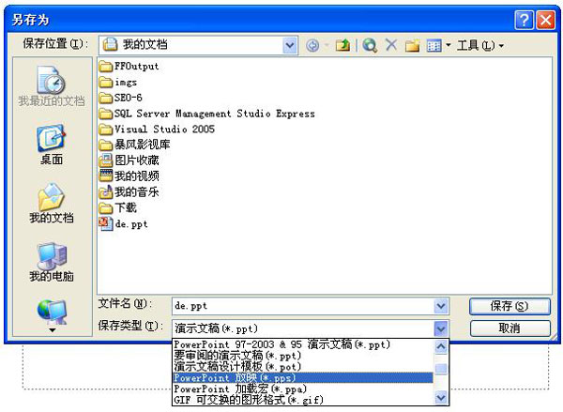Image resolution: width=563 pixels, height=412 pixels.
Task: Open the Views dropdown arrow
Action: [449, 46]
